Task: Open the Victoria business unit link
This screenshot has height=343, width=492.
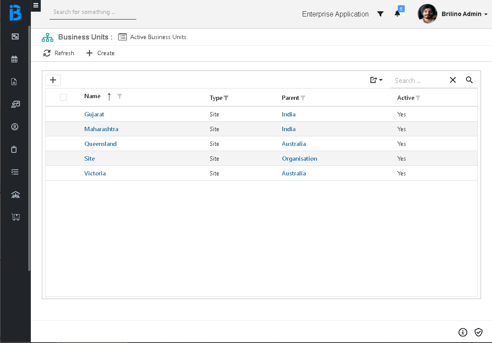Action: (x=95, y=173)
